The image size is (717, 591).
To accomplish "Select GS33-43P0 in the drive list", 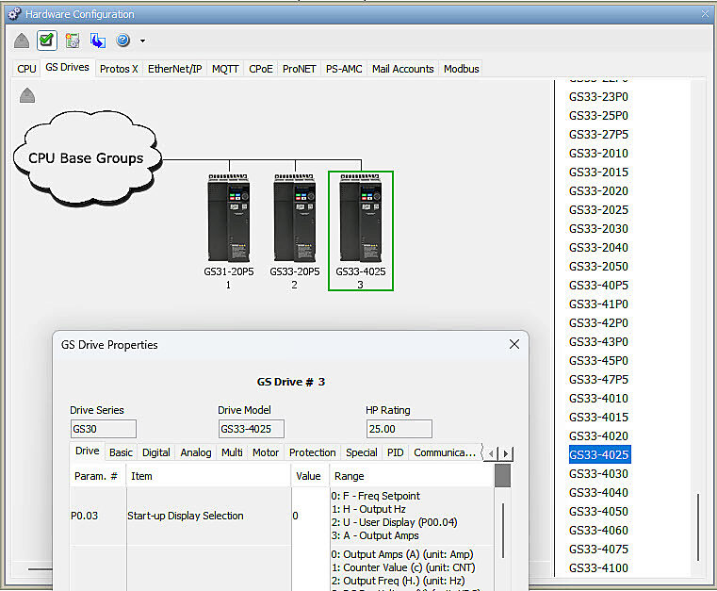I will (x=598, y=342).
